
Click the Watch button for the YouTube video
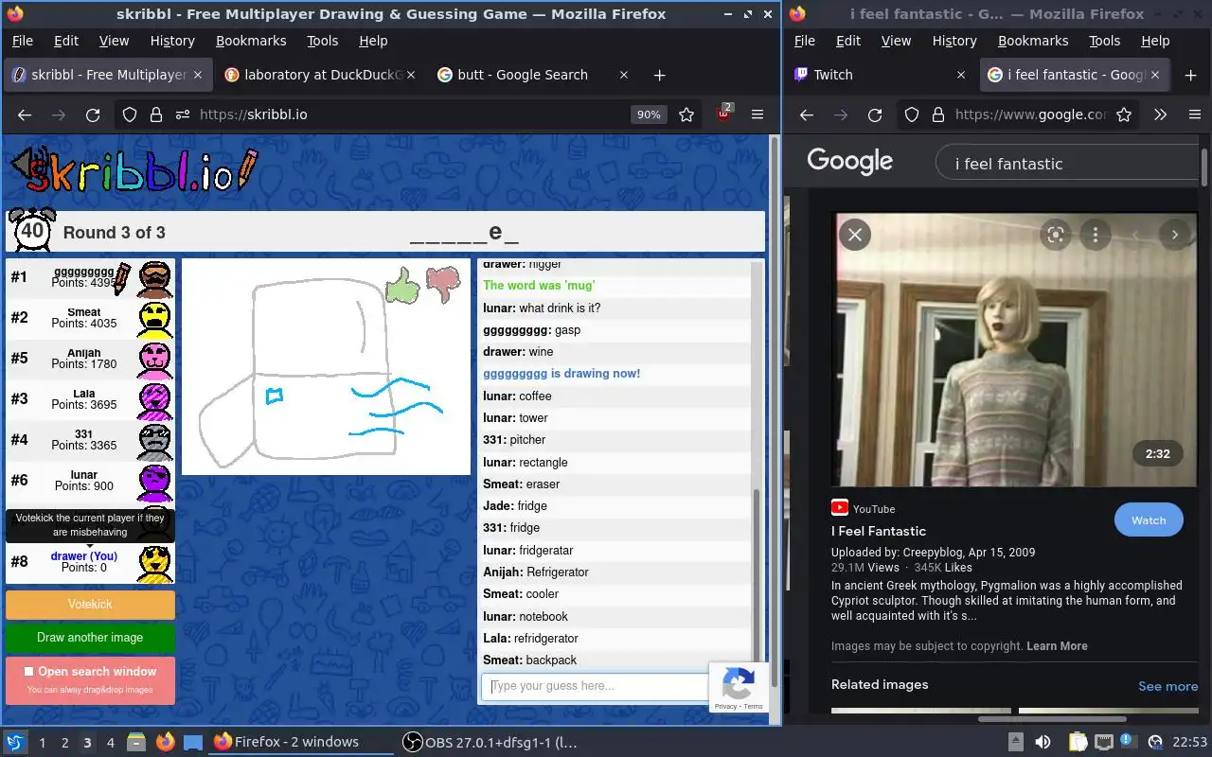coord(1149,520)
